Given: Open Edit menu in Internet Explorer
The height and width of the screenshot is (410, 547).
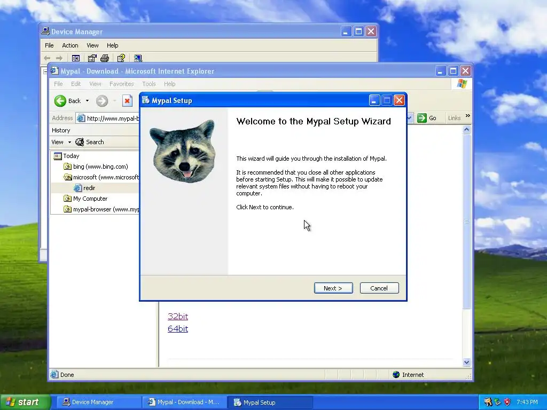Looking at the screenshot, I should pyautogui.click(x=76, y=84).
